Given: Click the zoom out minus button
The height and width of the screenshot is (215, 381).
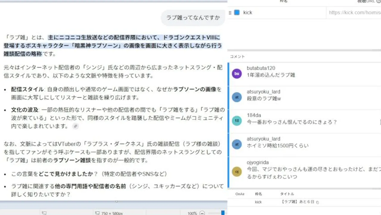Looking at the screenshot, I should pos(202,213).
